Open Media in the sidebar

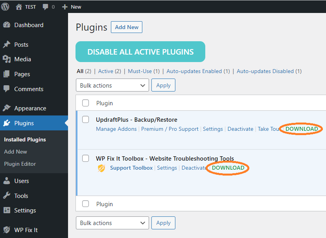coord(23,59)
